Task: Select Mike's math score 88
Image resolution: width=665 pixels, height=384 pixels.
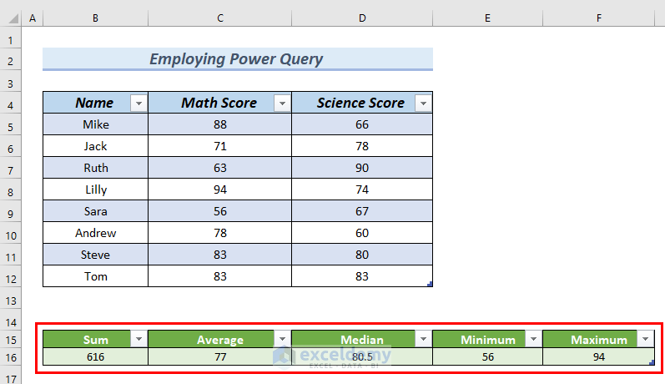Action: coord(219,124)
